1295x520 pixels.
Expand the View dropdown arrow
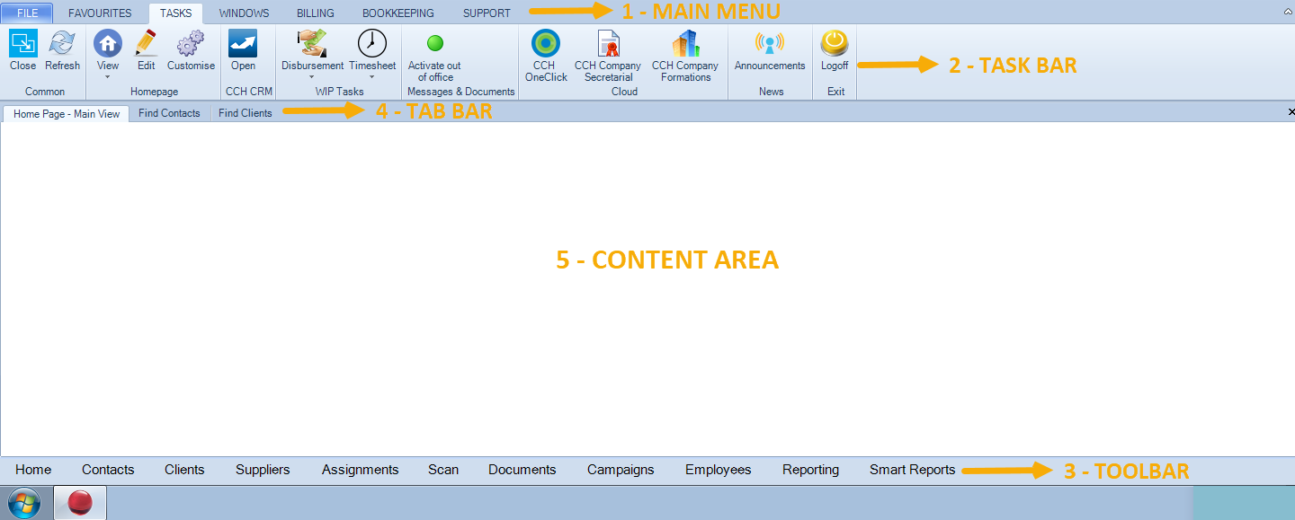[x=108, y=77]
